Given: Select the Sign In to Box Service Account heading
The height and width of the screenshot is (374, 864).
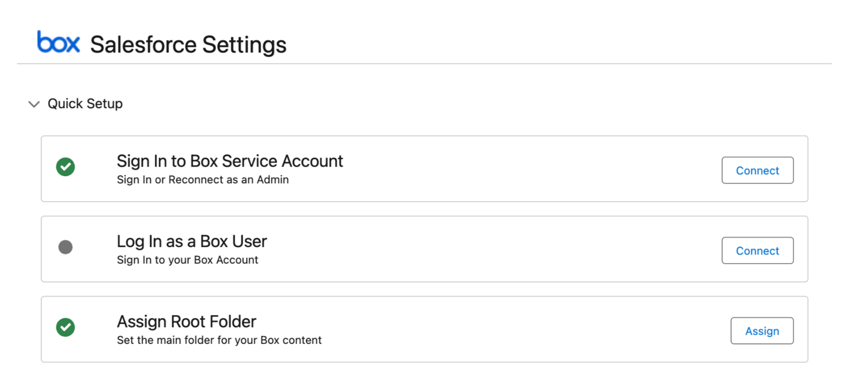Looking at the screenshot, I should pos(229,161).
